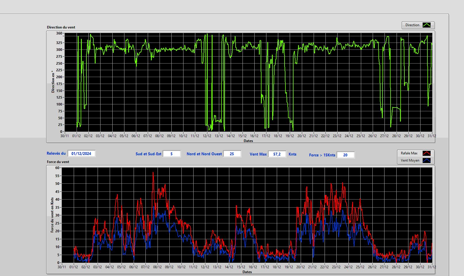The image size is (464, 276).
Task: Click the red Rafale Max legend icon
Action: [x=427, y=153]
